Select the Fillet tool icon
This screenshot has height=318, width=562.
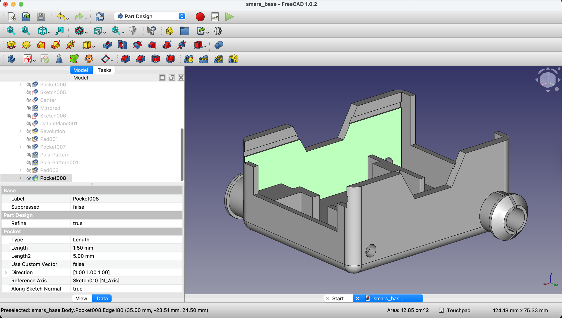(x=126, y=59)
